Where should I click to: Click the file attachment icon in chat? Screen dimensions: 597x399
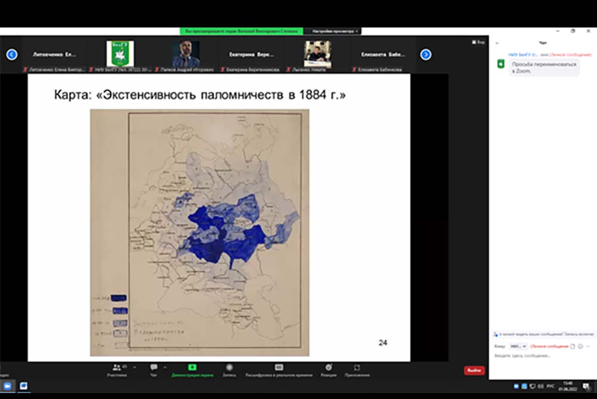[573, 346]
